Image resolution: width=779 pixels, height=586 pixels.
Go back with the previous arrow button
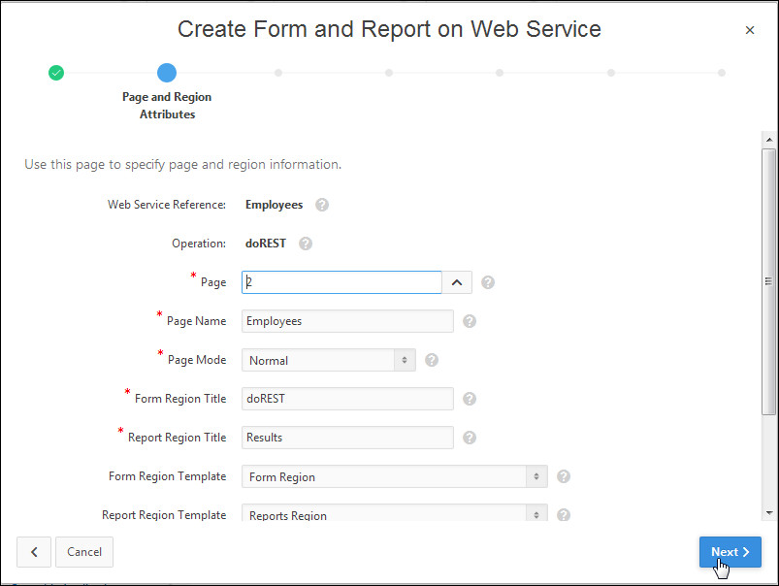34,552
